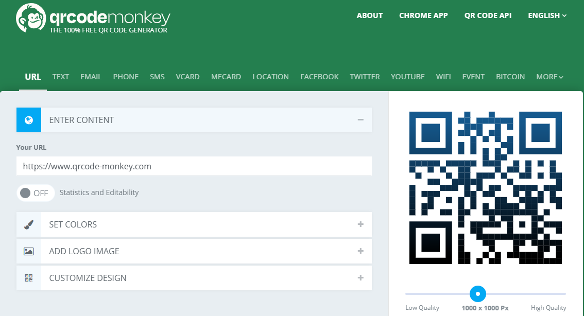This screenshot has height=316, width=584.
Task: Open the Facebook tab
Action: [320, 77]
